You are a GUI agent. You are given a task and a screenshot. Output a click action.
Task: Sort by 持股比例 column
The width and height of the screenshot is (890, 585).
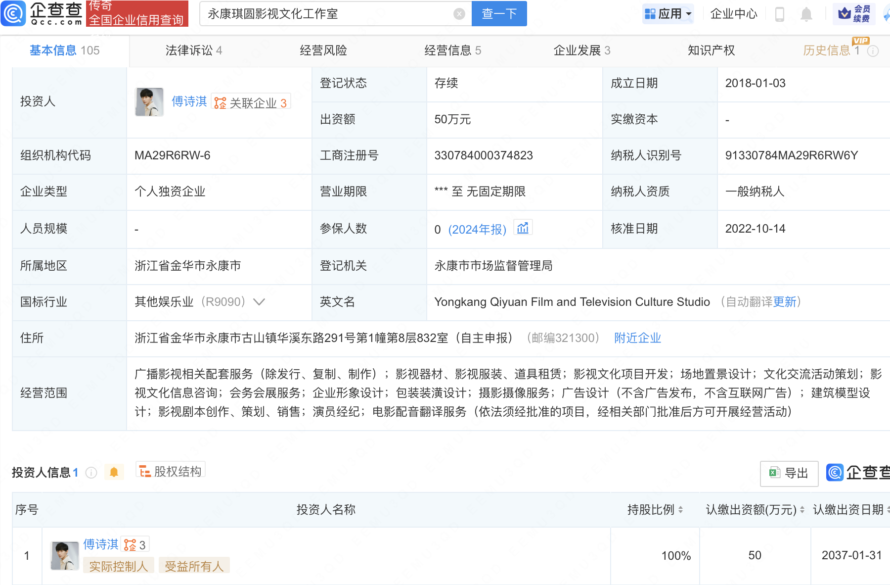[680, 510]
